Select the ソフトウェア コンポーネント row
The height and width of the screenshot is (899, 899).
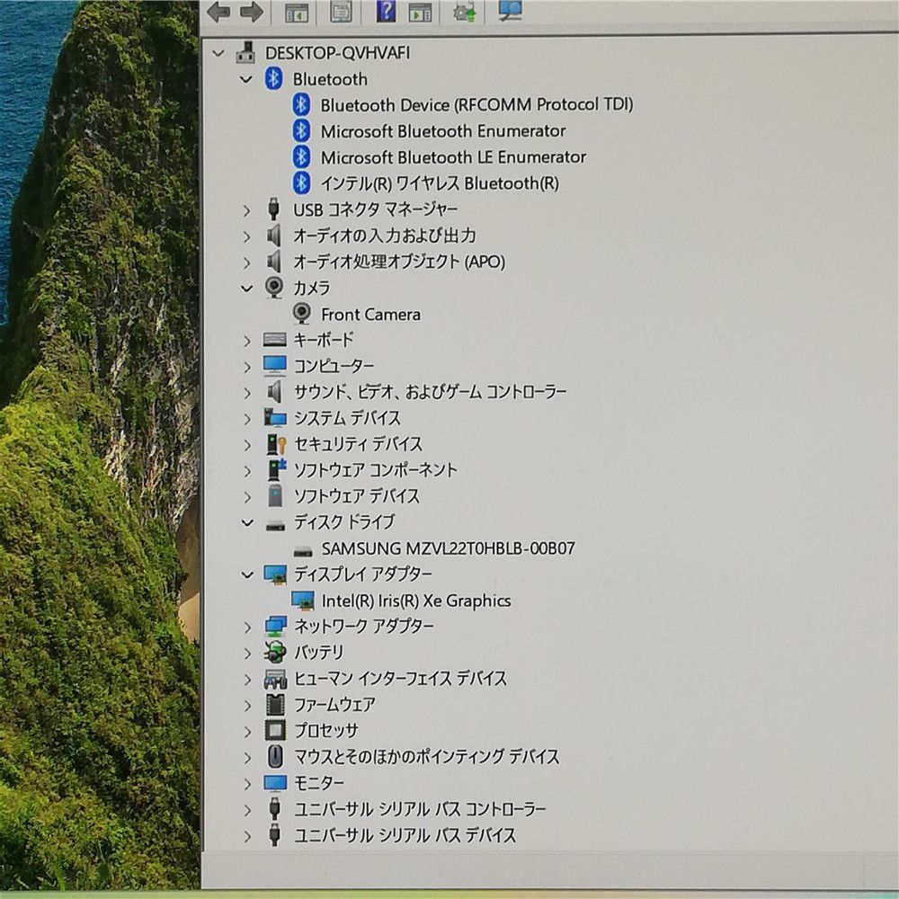(376, 470)
